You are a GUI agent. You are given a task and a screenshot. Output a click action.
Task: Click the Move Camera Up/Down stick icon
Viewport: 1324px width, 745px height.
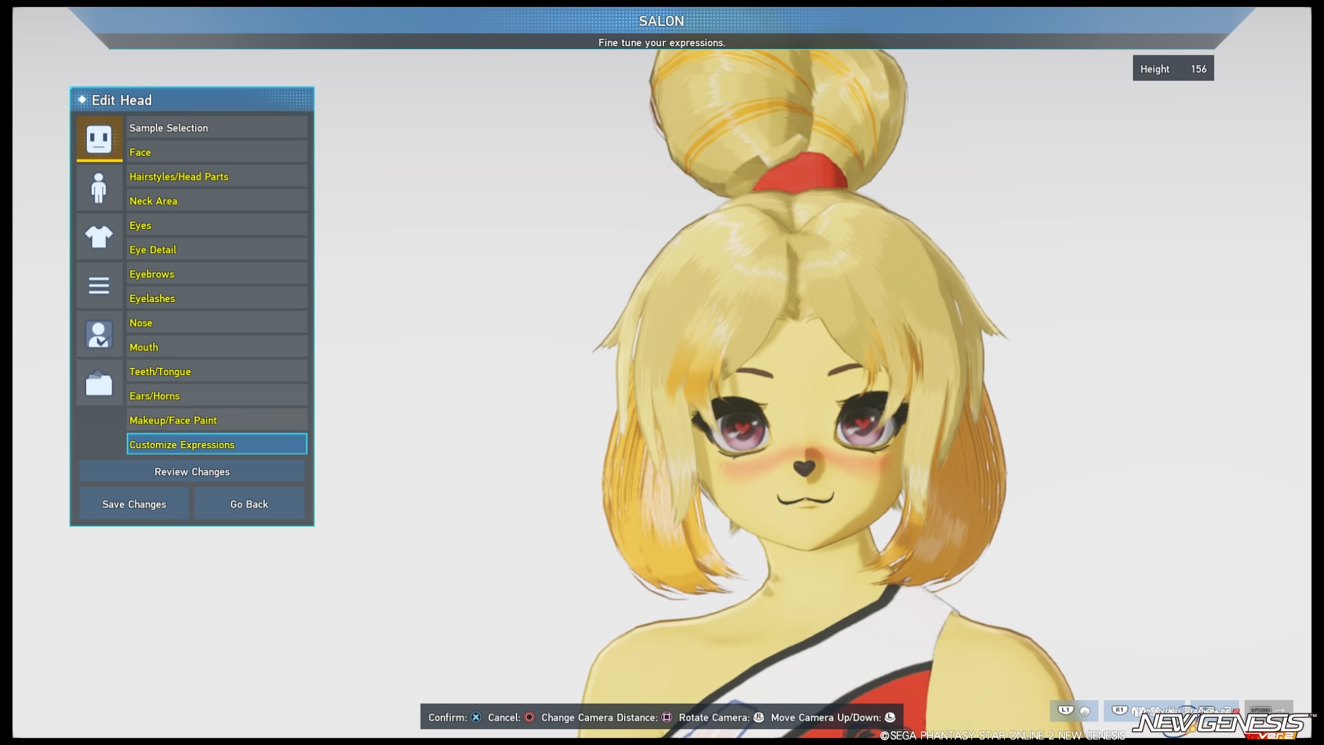tap(890, 717)
